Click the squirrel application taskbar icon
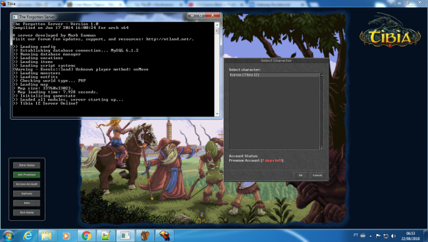The image size is (428, 242). pos(145,235)
